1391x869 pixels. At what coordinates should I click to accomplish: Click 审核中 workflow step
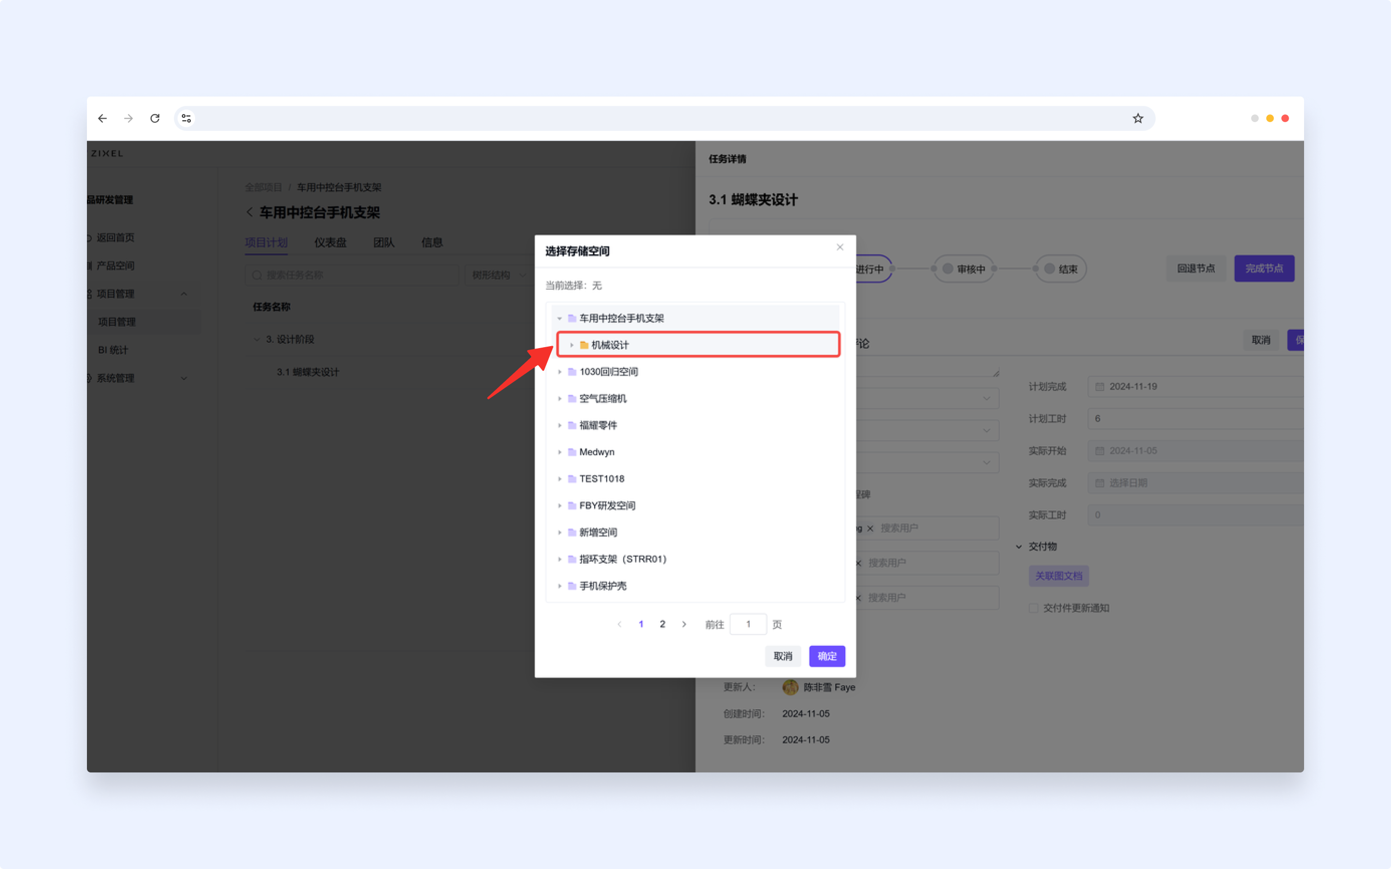[964, 269]
